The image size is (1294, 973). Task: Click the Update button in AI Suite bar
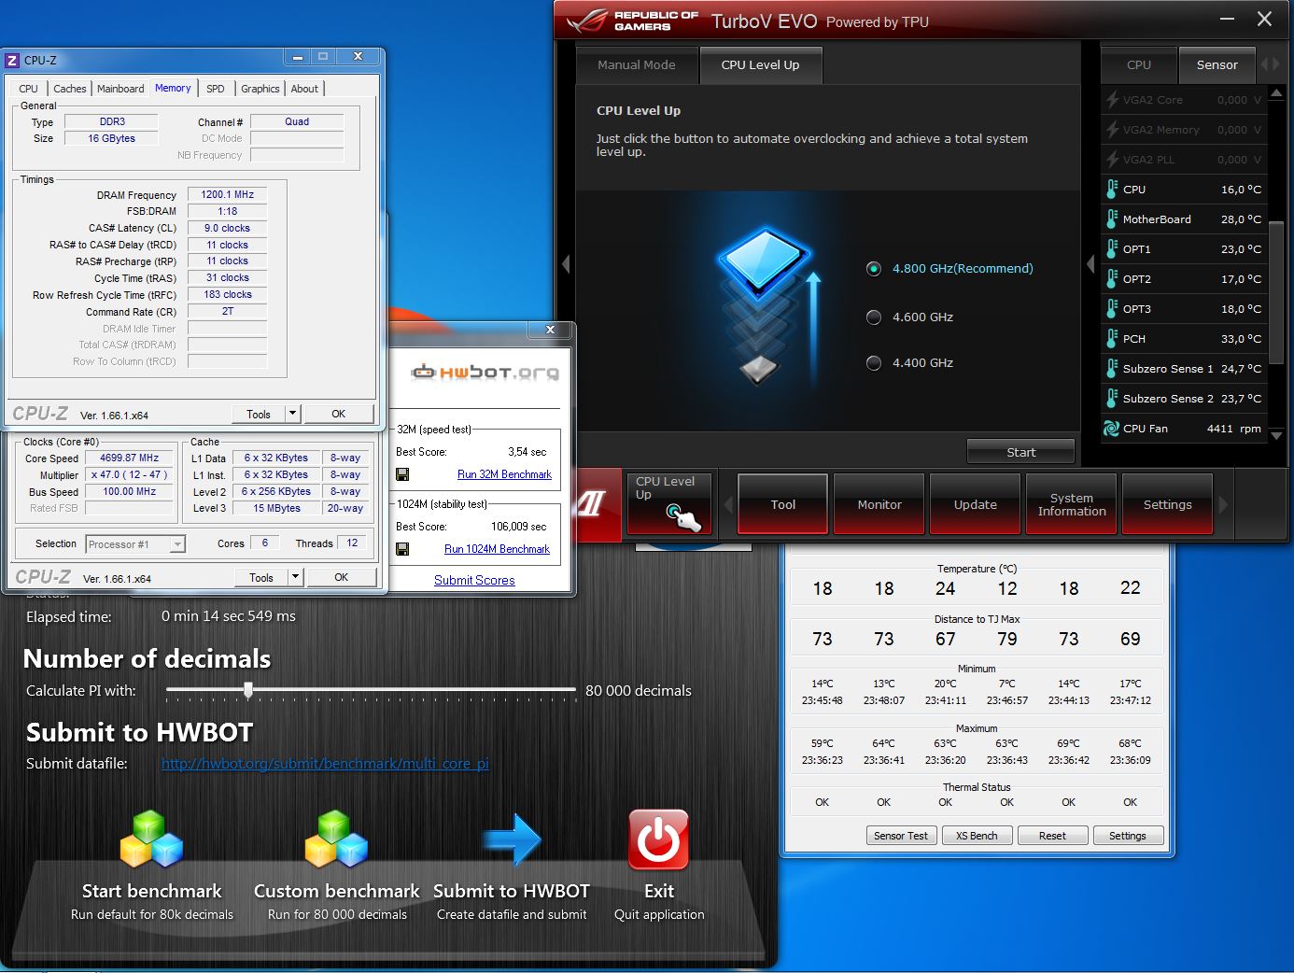[976, 504]
